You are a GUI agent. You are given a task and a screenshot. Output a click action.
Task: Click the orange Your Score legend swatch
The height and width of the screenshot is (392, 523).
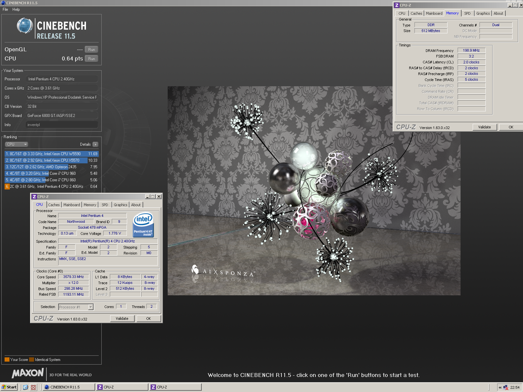coord(7,360)
